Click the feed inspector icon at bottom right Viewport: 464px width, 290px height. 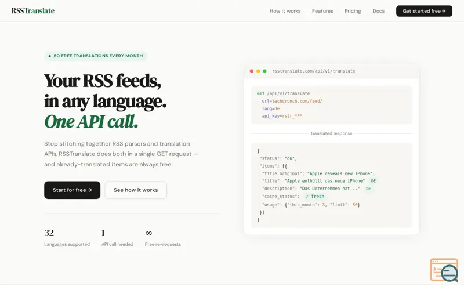coord(444,270)
